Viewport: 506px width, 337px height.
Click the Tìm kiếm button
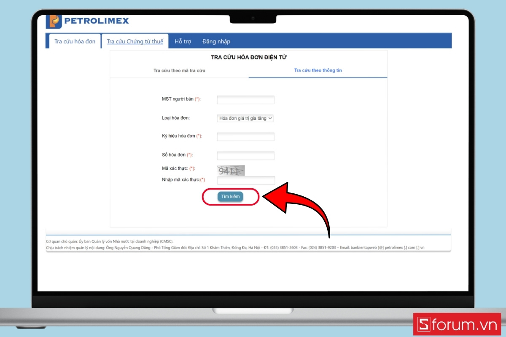[230, 197]
